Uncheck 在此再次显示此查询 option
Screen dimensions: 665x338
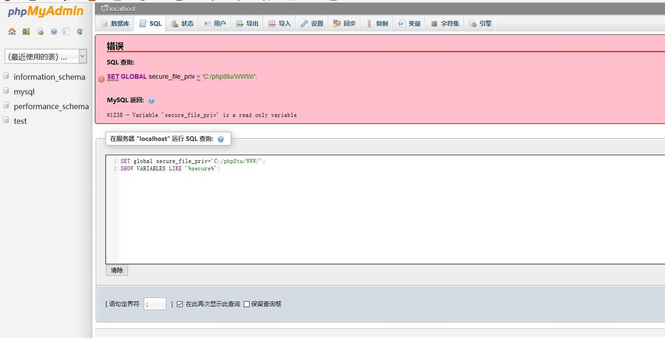tap(180, 304)
